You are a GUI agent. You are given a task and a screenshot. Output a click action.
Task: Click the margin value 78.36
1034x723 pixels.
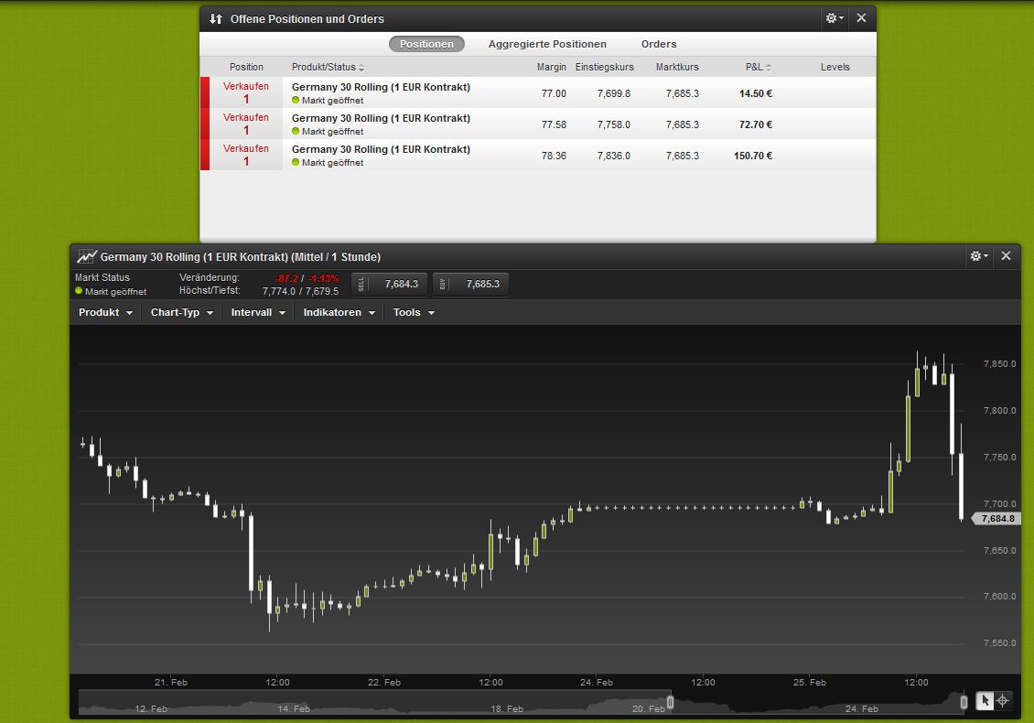(x=554, y=156)
